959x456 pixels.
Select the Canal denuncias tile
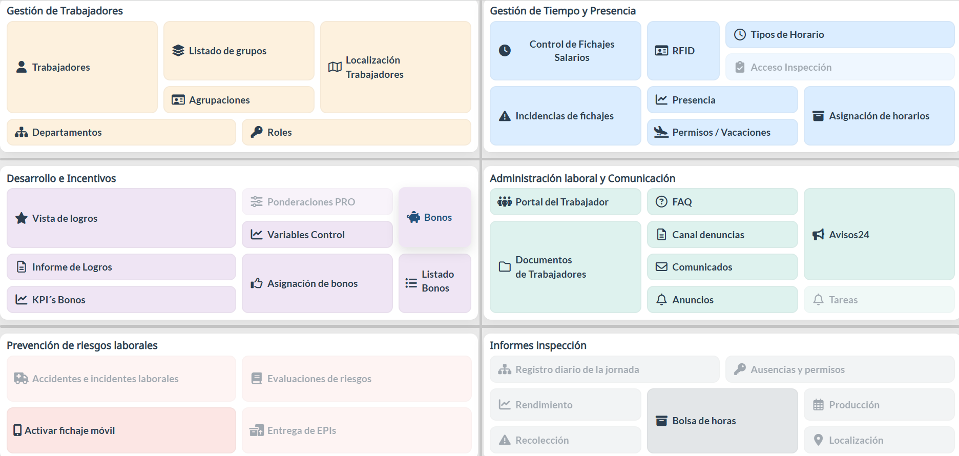tap(722, 235)
